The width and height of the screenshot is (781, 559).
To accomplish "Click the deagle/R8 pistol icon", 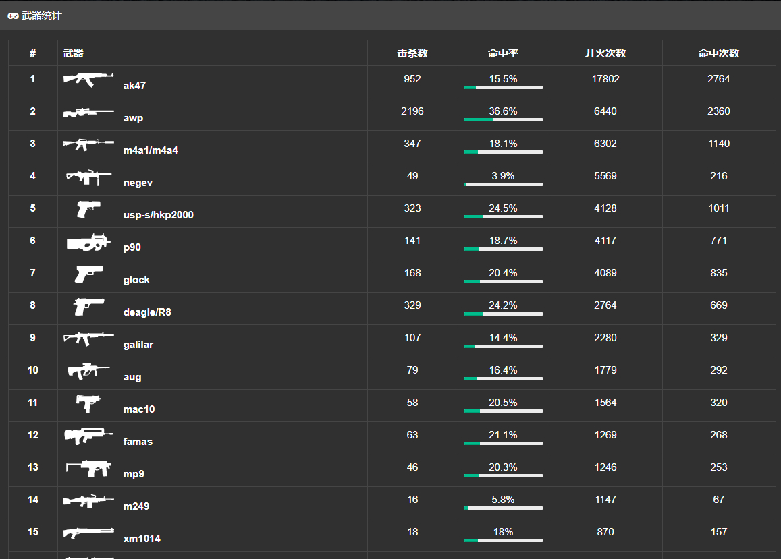I will click(x=88, y=307).
